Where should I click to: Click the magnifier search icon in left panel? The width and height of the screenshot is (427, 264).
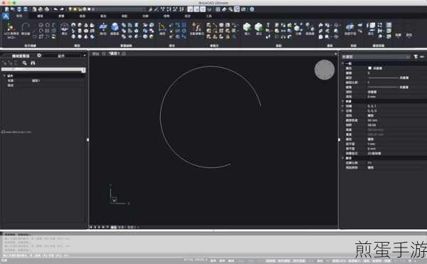click(24, 63)
